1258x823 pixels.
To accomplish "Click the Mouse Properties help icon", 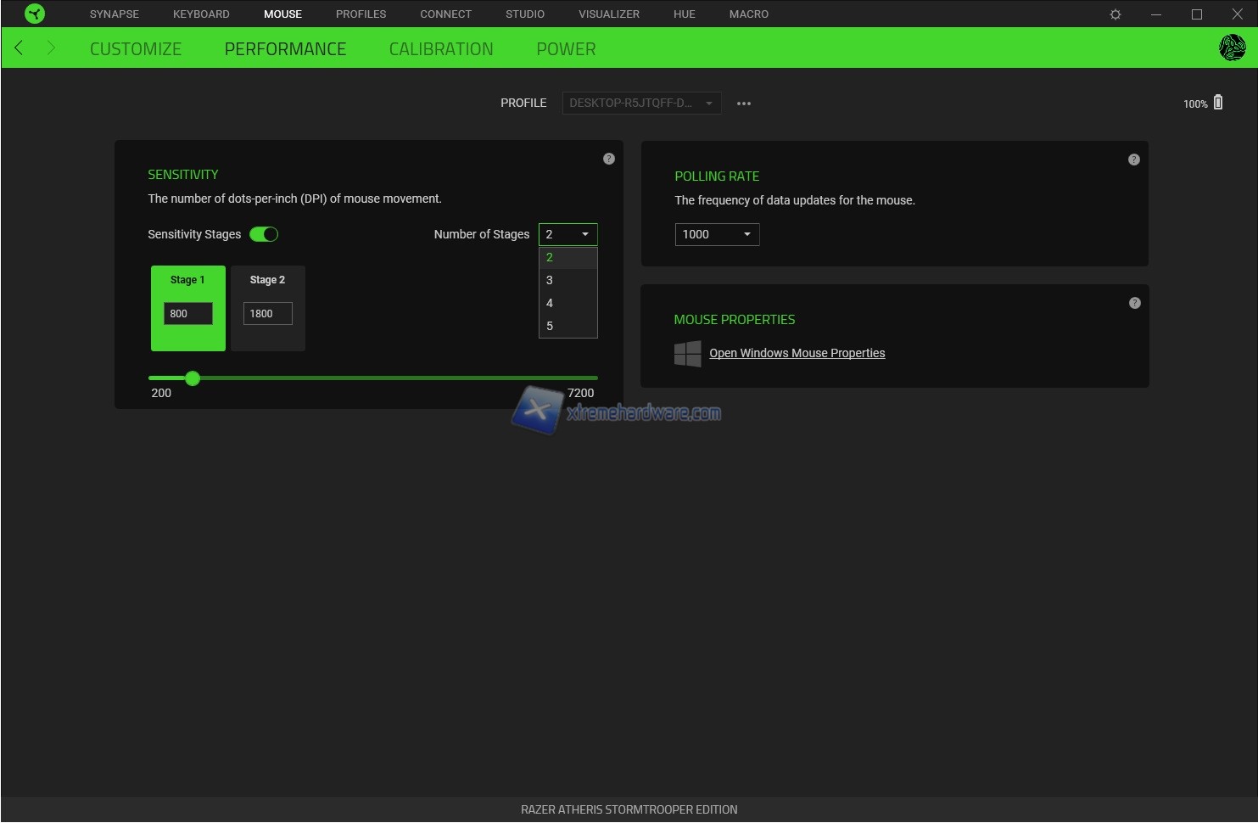I will pyautogui.click(x=1134, y=303).
